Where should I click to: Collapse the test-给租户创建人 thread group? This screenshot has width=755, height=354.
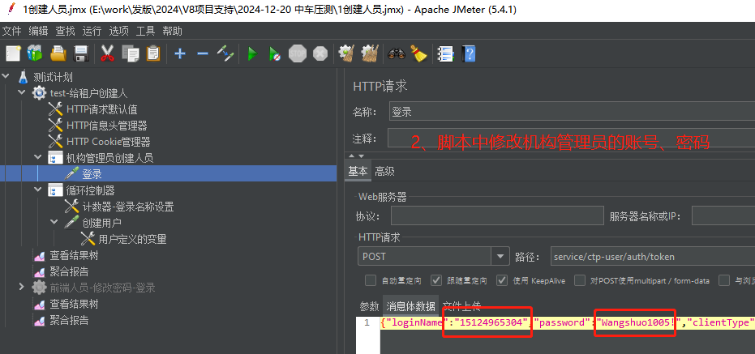coord(21,92)
